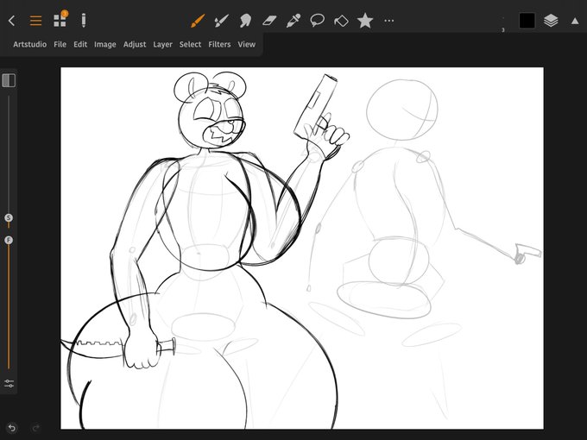The height and width of the screenshot is (440, 587).
Task: Open the Layer menu
Action: (162, 45)
